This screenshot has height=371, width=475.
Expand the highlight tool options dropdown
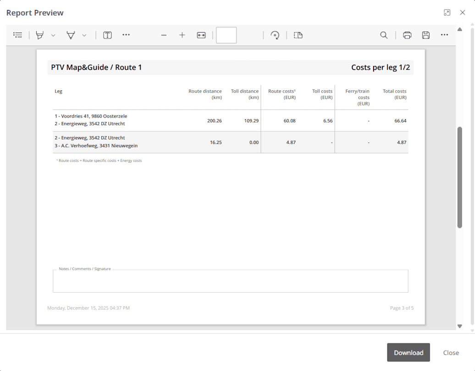(x=53, y=35)
